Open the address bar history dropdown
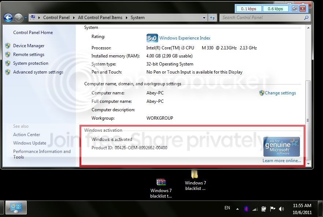Viewport: 323px width, 217px height. [x=204, y=18]
